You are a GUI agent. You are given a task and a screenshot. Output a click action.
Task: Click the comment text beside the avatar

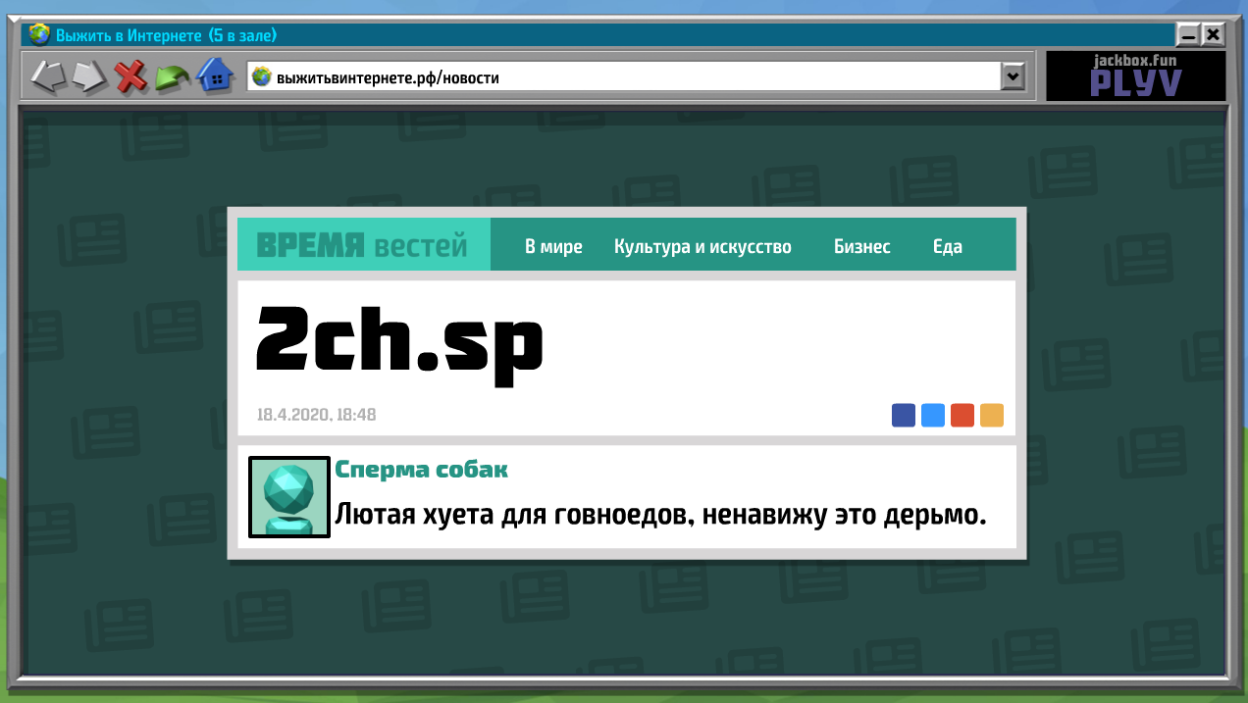click(x=660, y=514)
